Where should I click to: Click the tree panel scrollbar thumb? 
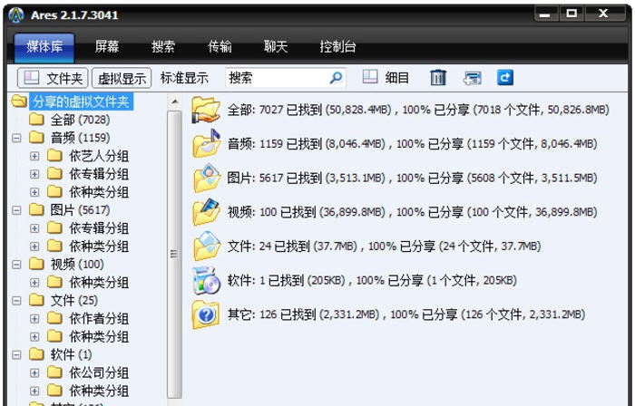pos(174,254)
